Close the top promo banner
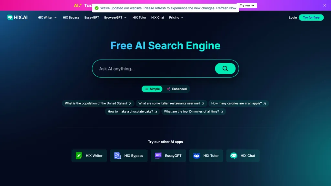331x186 pixels. pos(325,5)
